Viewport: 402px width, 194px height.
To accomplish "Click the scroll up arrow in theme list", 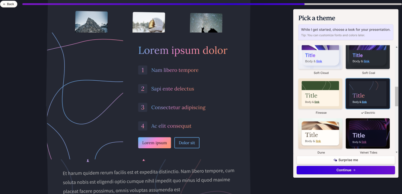I will (397, 47).
